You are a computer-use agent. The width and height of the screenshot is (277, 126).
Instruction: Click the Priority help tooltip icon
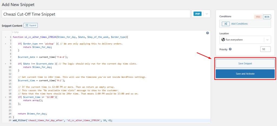click(230, 49)
